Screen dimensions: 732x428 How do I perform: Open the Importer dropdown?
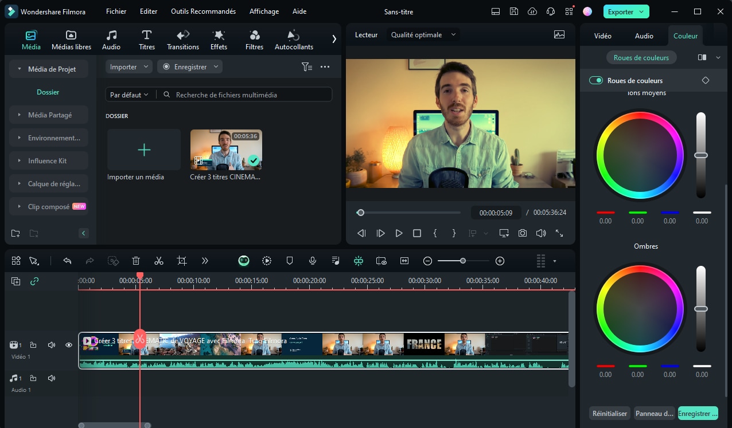tap(129, 67)
